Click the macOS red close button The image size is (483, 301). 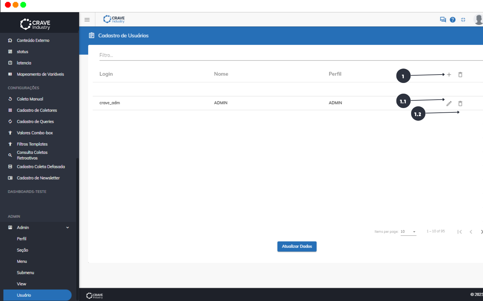(x=8, y=5)
